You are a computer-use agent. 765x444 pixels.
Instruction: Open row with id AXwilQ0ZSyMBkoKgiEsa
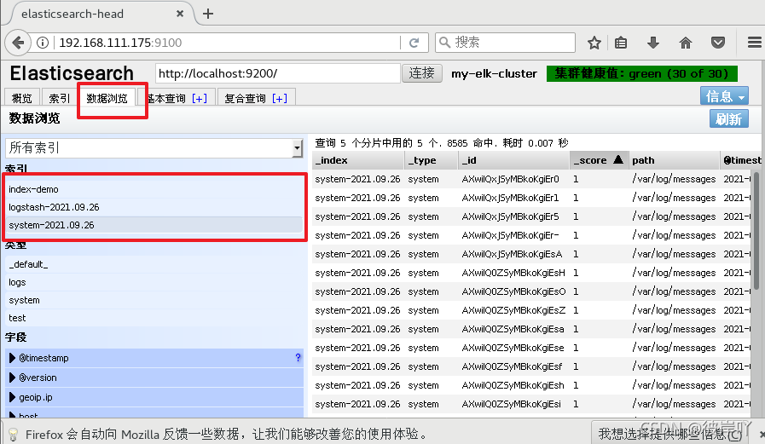click(531, 329)
